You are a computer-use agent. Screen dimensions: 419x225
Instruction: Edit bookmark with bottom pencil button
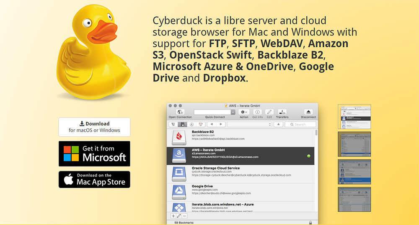179,216
